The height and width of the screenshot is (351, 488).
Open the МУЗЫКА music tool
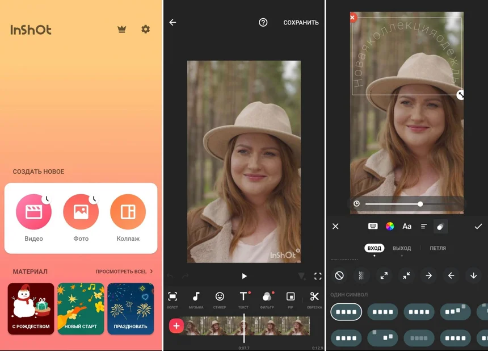196,300
